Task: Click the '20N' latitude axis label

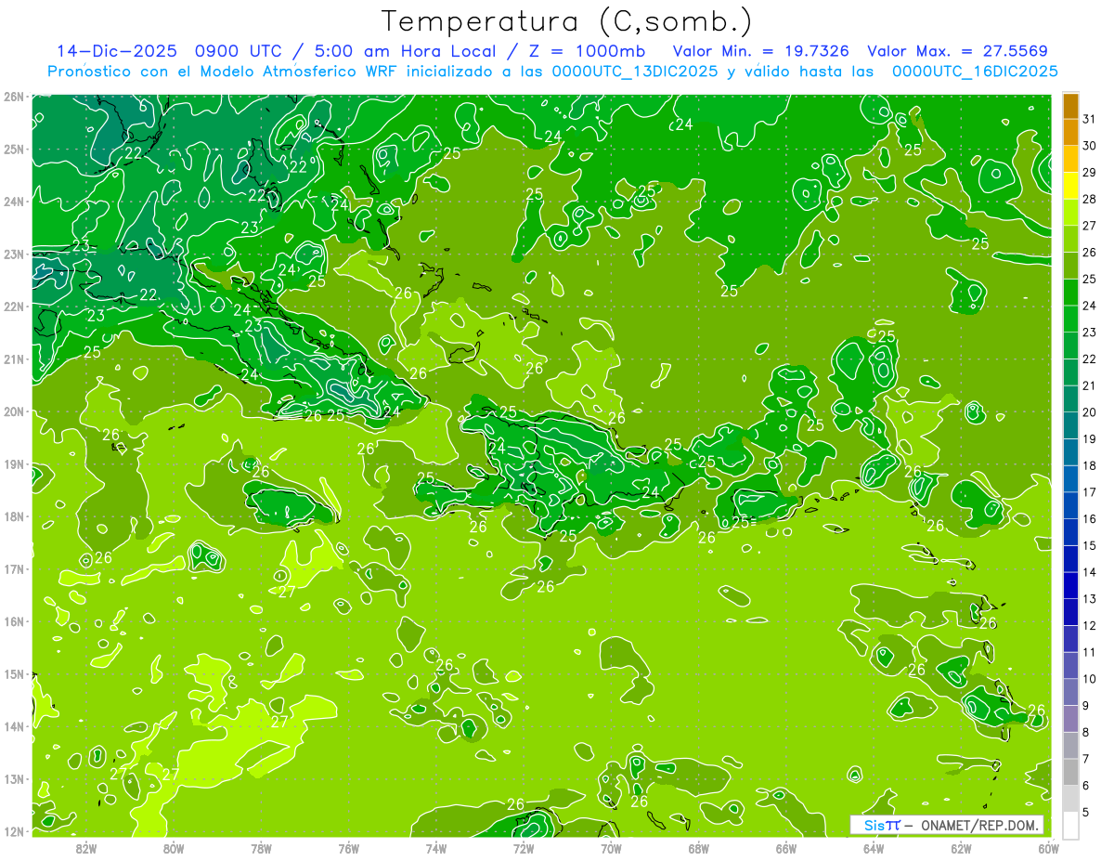Action: (13, 411)
